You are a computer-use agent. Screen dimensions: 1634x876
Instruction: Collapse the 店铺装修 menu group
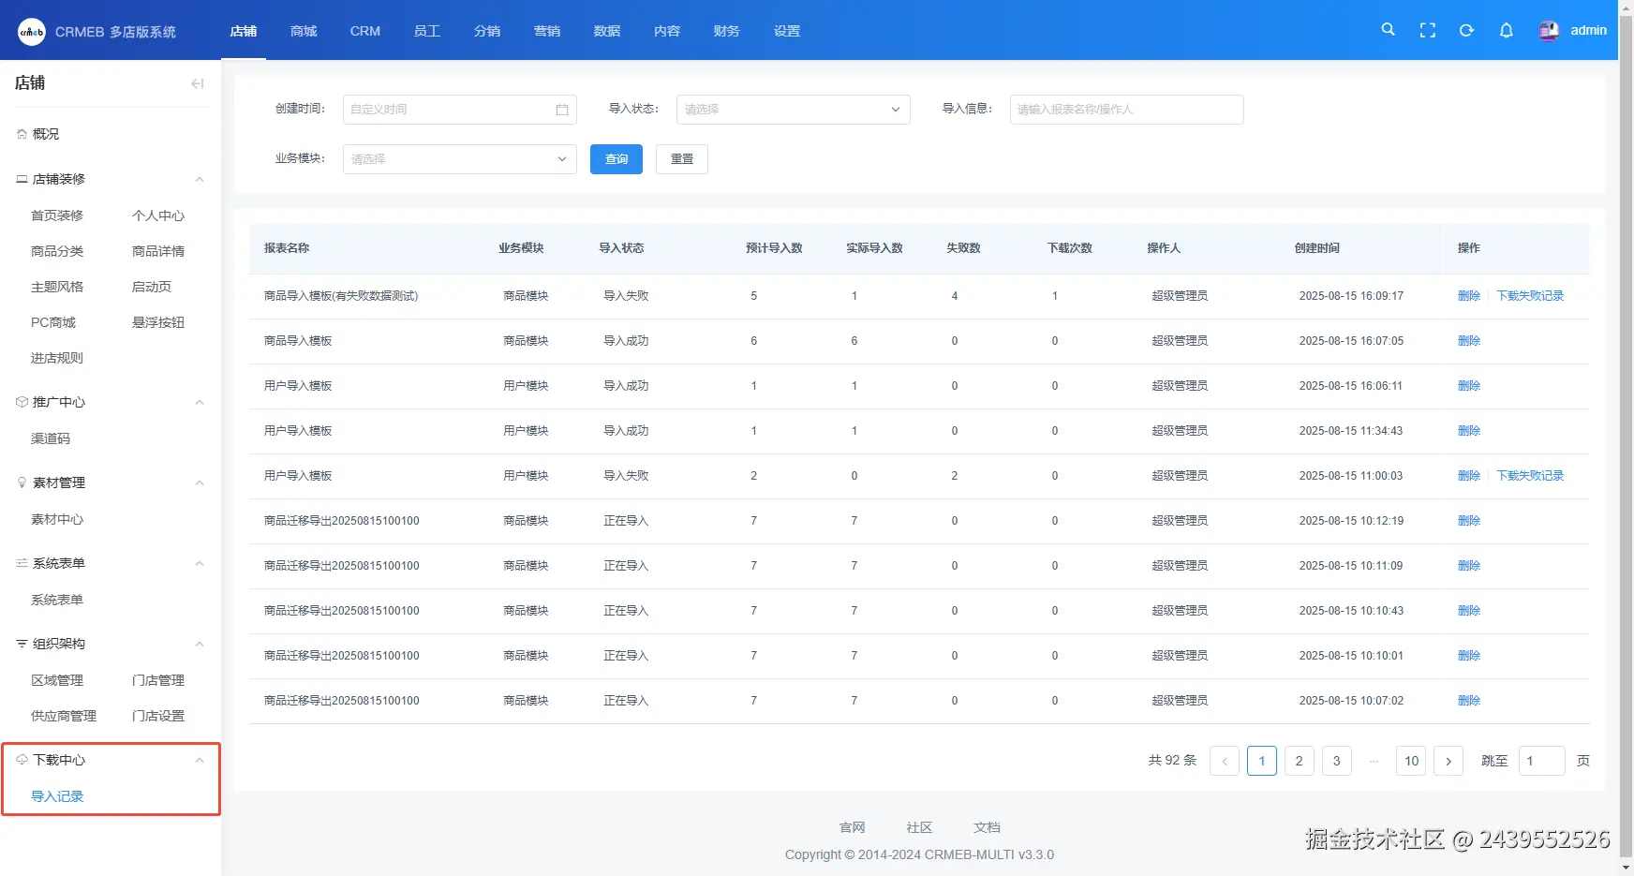pos(199,179)
